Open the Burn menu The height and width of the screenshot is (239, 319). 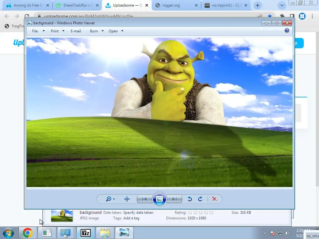(94, 31)
